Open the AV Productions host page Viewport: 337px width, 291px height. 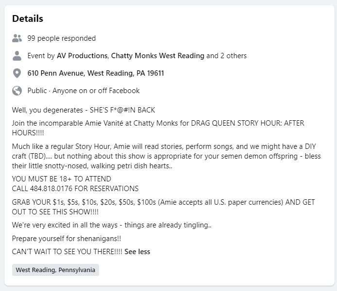point(82,56)
